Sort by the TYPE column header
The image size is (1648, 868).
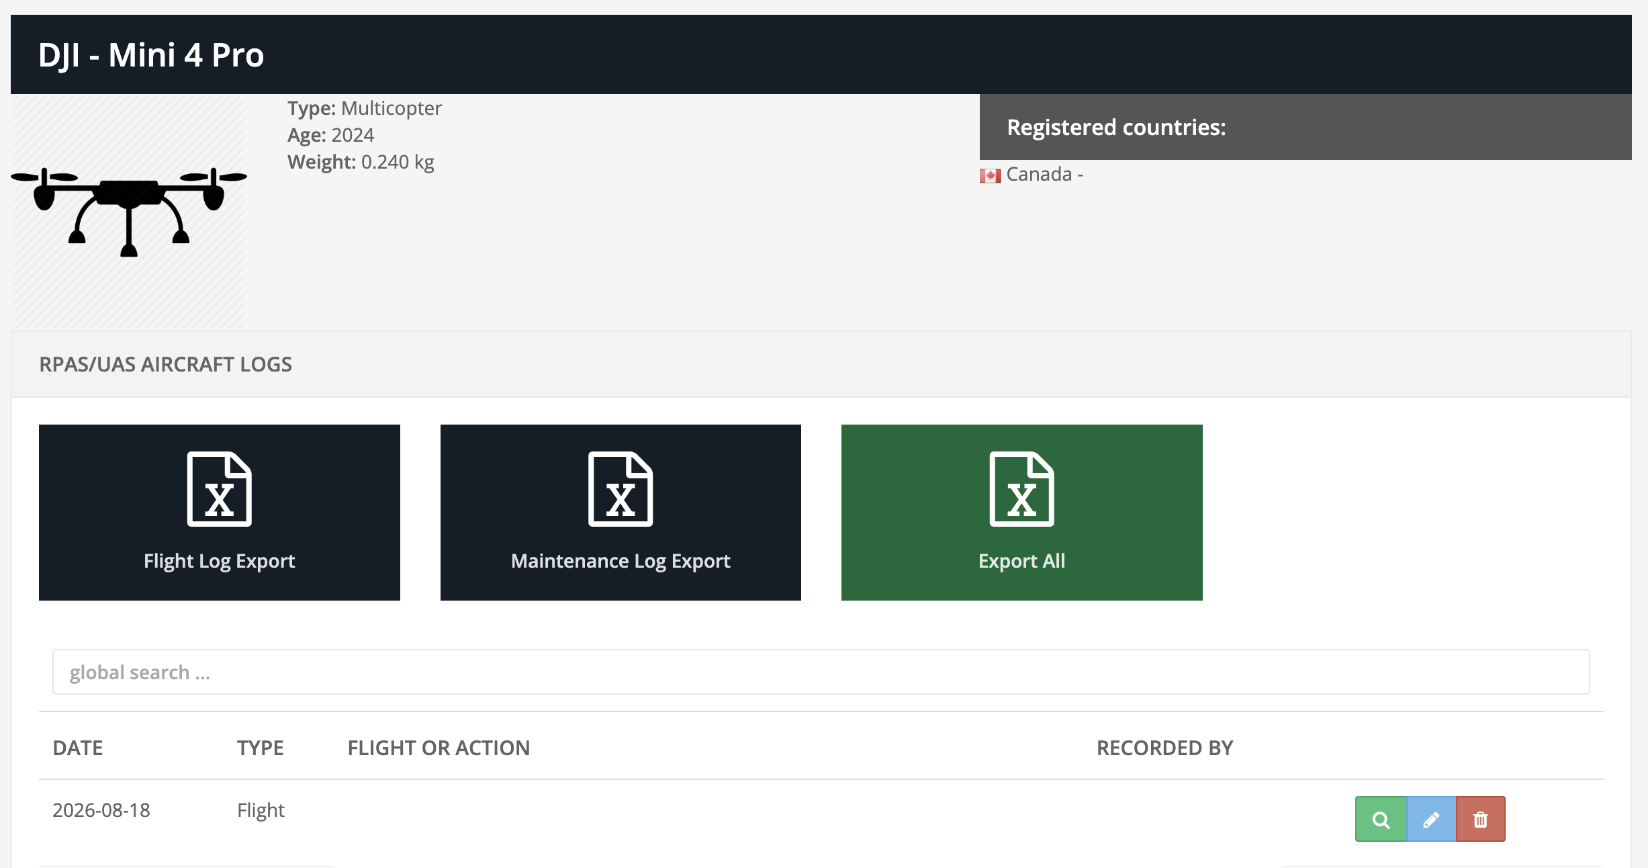(x=261, y=748)
